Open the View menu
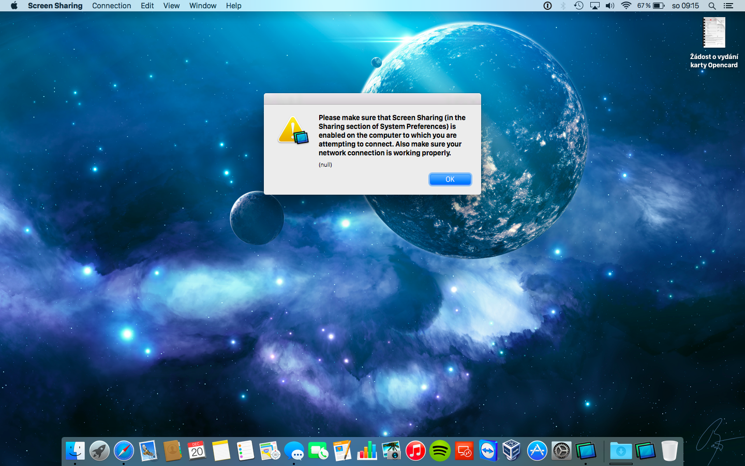Viewport: 745px width, 466px height. (171, 6)
